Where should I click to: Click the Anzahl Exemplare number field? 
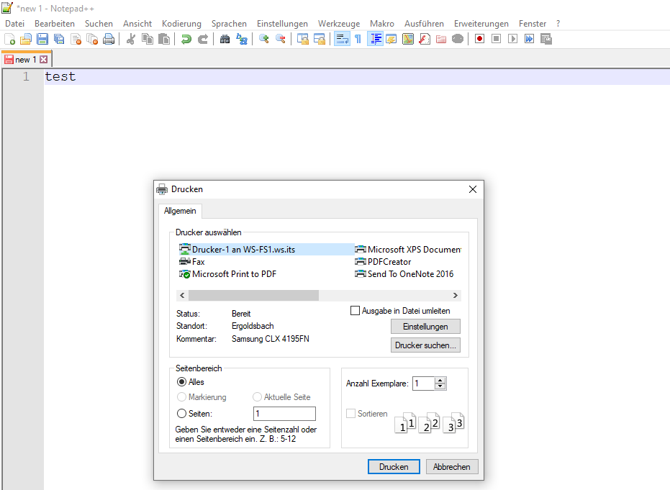[x=423, y=384]
